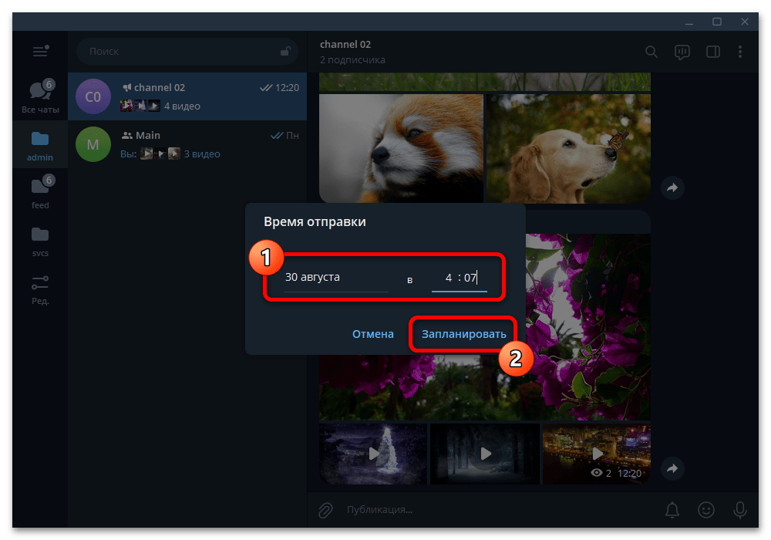This screenshot has width=771, height=540.
Task: Click the Запланировать button
Action: (463, 335)
